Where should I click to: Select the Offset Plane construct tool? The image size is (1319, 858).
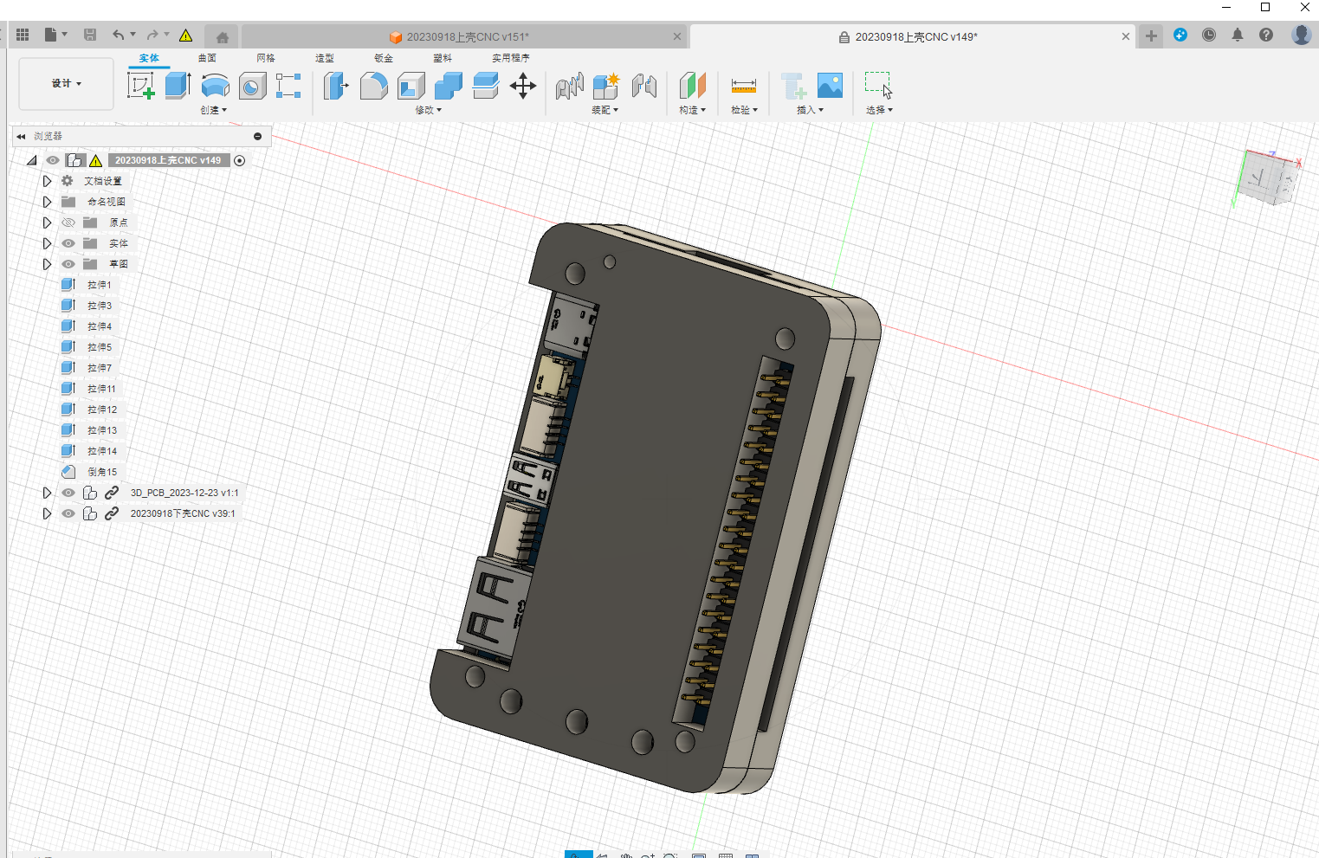pos(692,86)
